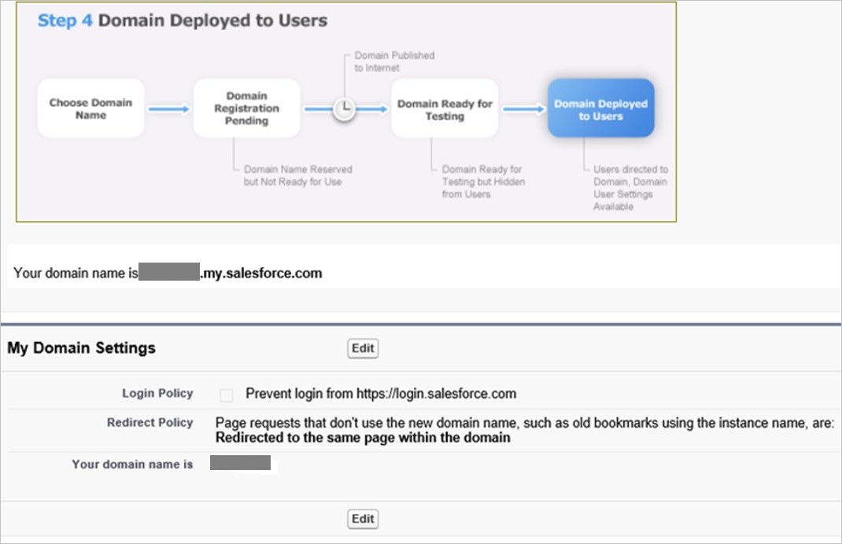Select the Choose Domain Name step box
842x544 pixels.
click(90, 108)
